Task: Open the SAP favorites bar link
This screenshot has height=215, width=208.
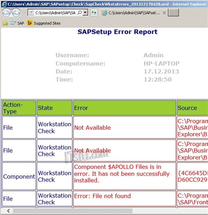Action: tap(17, 23)
